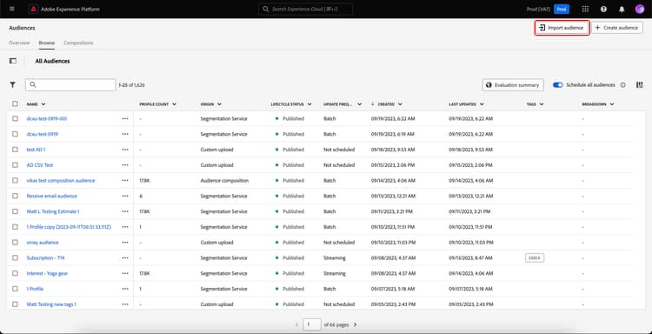This screenshot has height=334, width=652.
Task: Click the EMEA tag on Subscription - T14
Action: pos(535,257)
